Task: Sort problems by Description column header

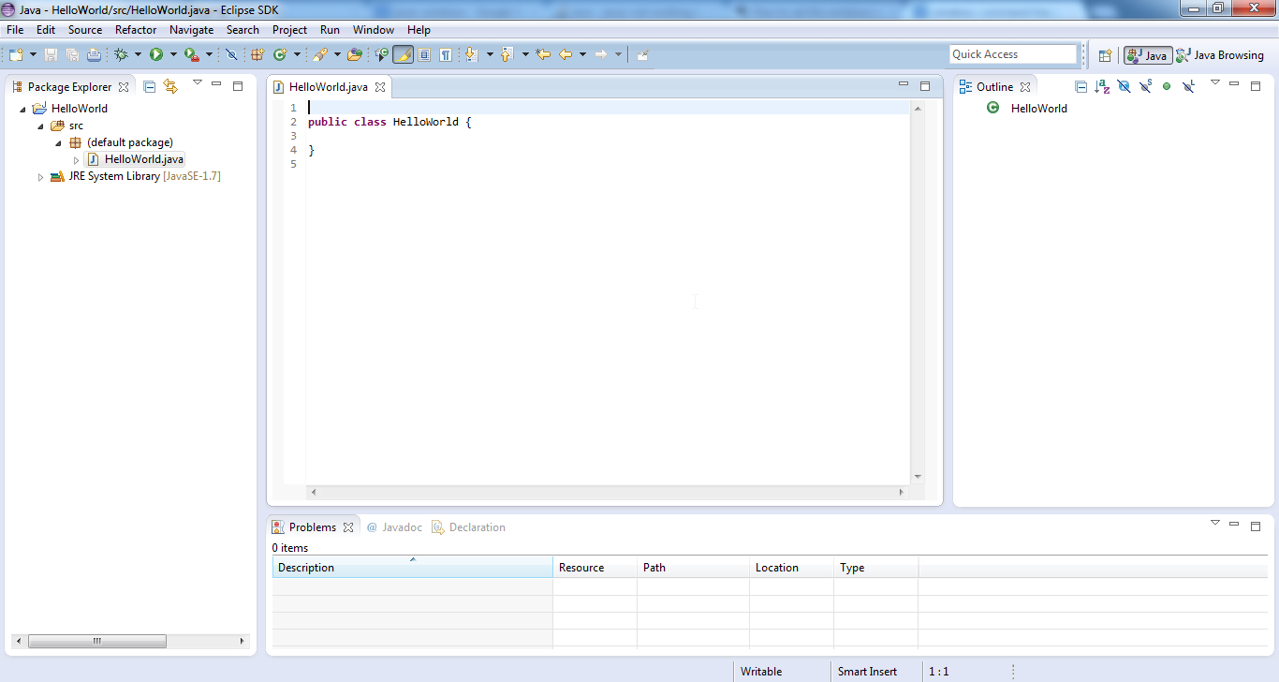Action: [x=412, y=568]
